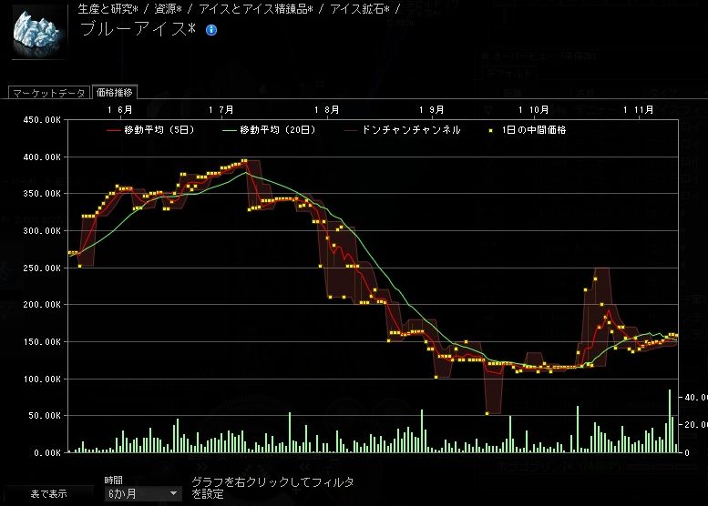The image size is (708, 506).
Task: Select the 価格推移 tab
Action: [x=114, y=93]
